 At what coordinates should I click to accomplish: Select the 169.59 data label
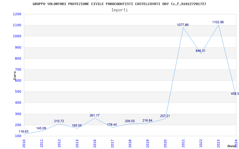77,125
